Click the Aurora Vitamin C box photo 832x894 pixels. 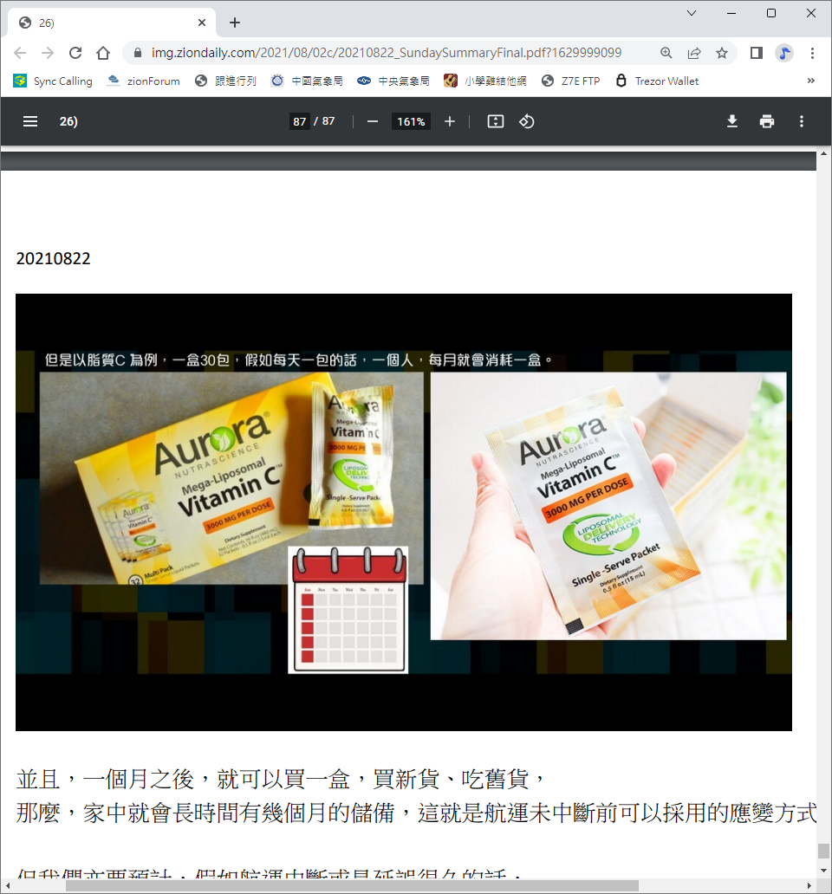tap(231, 478)
